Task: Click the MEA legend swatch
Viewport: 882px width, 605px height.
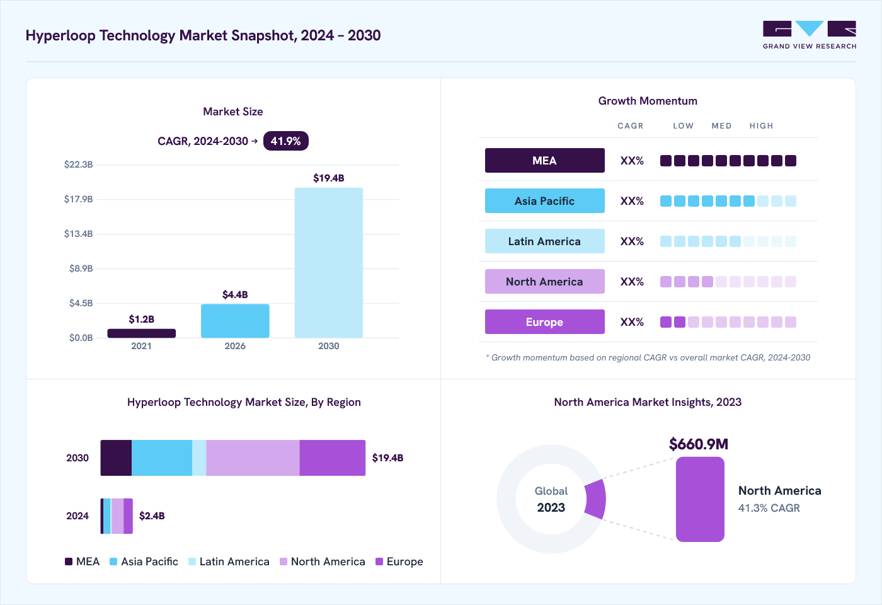Action: (69, 562)
